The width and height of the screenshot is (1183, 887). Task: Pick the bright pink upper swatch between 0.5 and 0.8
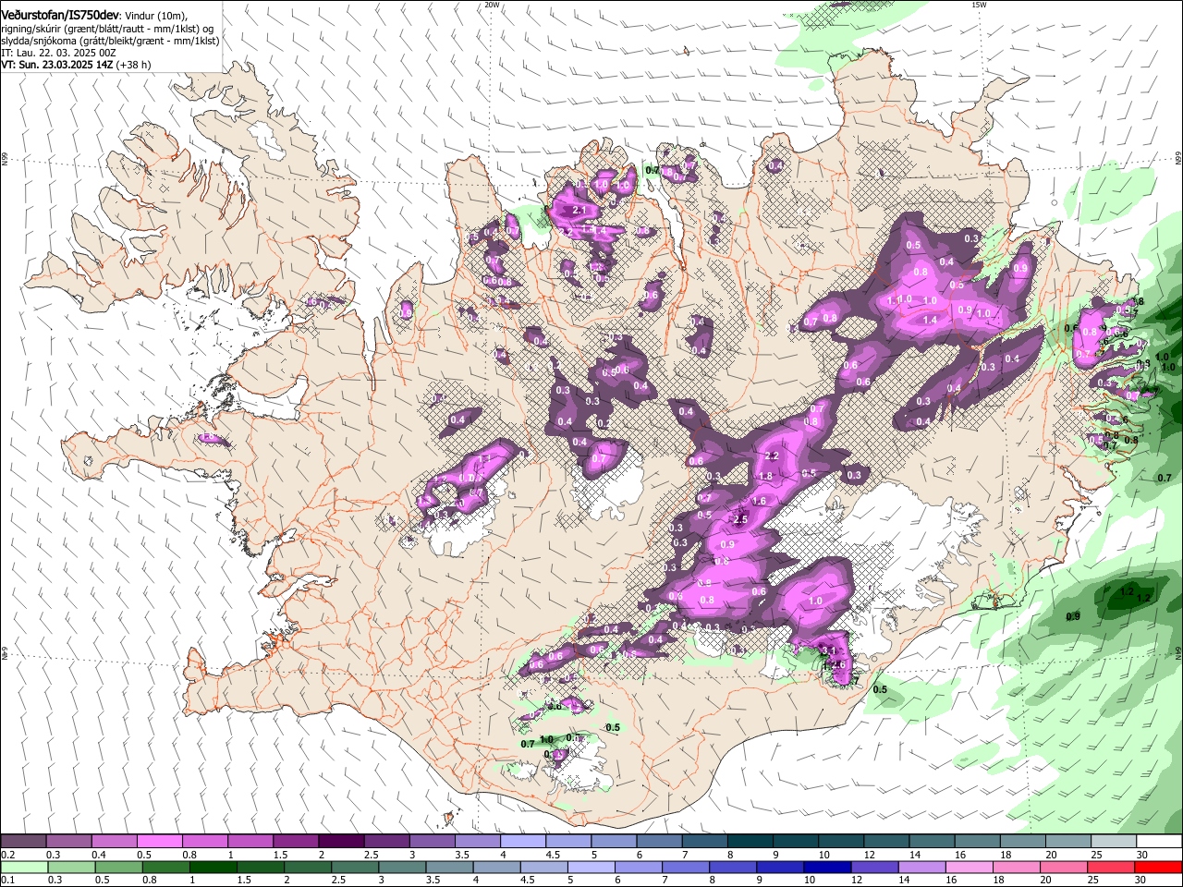pyautogui.click(x=160, y=842)
